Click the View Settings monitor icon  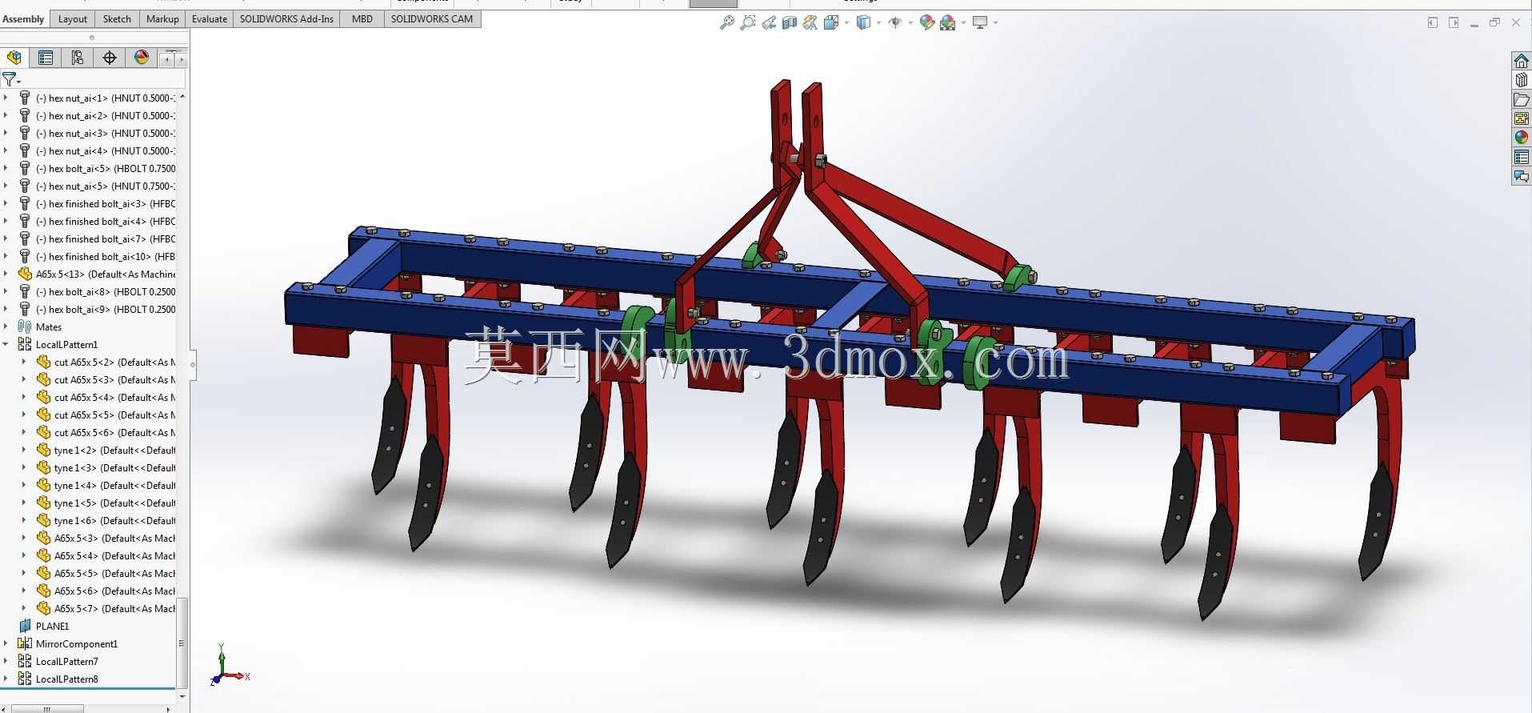point(980,22)
